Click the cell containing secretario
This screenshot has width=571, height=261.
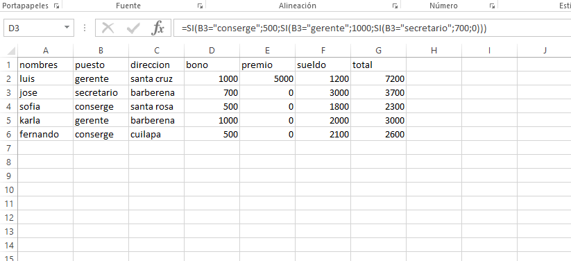[x=101, y=92]
